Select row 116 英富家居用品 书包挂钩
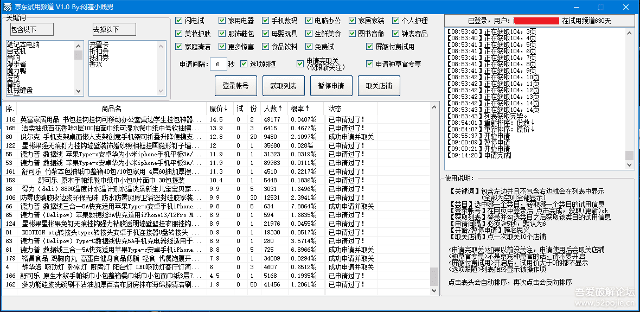 tap(216, 120)
